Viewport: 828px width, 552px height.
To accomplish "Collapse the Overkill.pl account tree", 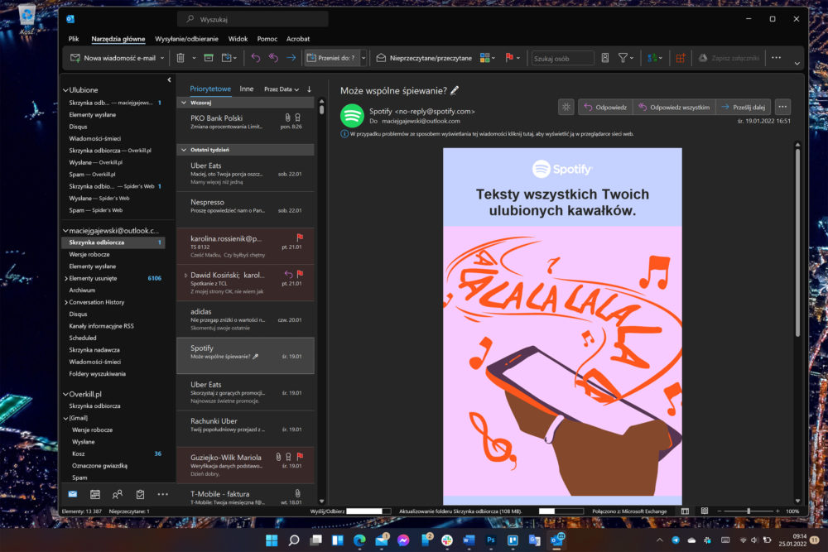I will (65, 394).
